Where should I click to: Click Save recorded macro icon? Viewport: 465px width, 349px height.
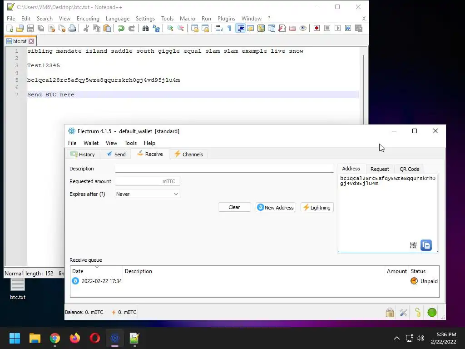tap(359, 28)
